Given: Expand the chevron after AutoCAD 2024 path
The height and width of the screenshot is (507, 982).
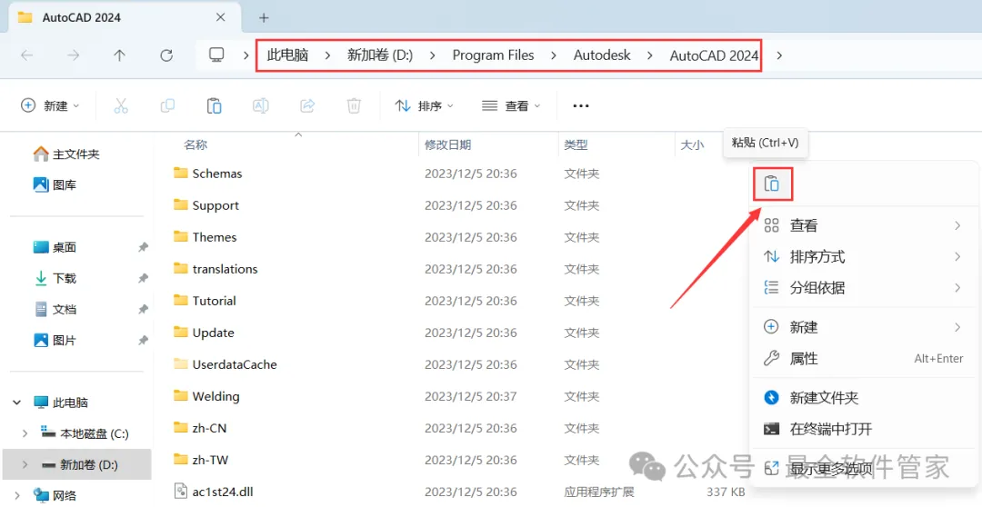Looking at the screenshot, I should point(779,55).
